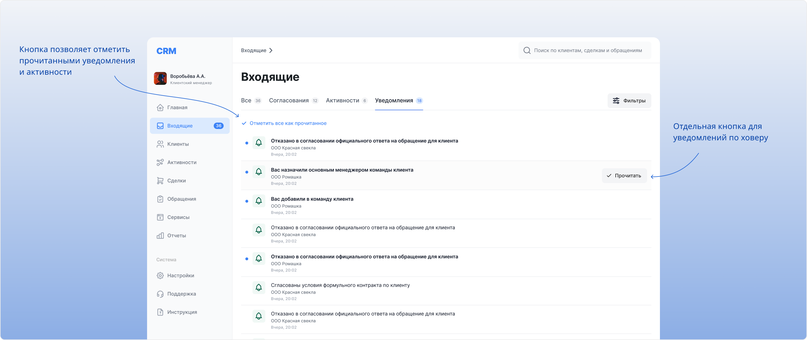Click the Обращения clipboard icon

[x=160, y=199]
